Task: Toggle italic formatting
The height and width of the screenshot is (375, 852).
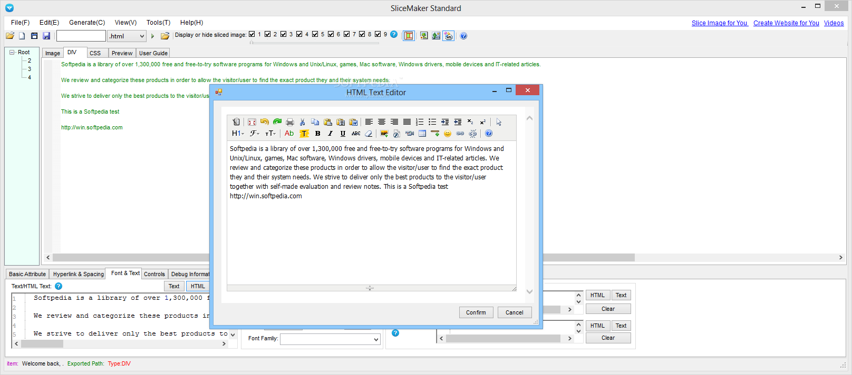Action: (x=330, y=134)
